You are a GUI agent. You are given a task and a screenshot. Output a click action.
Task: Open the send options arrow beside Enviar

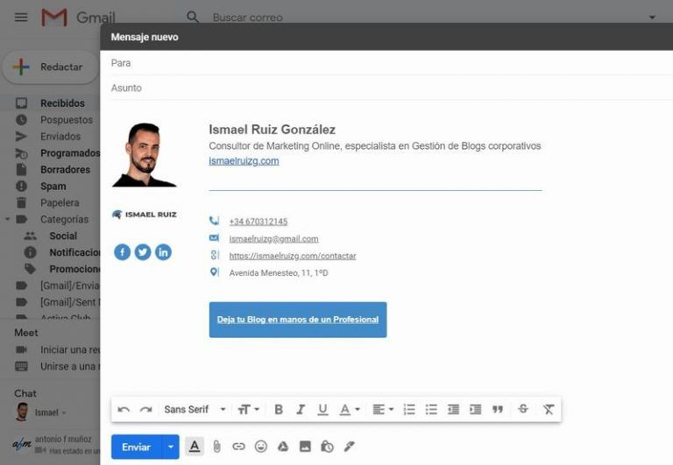coord(171,447)
